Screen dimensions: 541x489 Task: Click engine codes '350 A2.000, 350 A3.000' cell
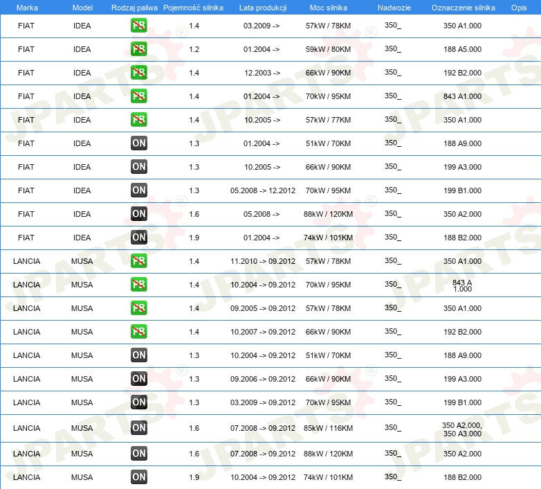point(462,429)
